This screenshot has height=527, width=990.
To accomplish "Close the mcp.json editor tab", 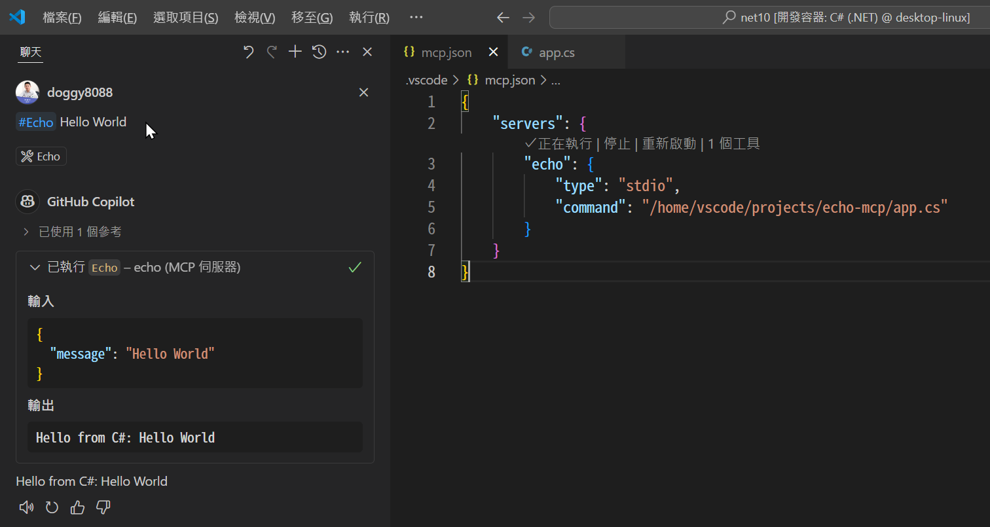I will tap(494, 52).
